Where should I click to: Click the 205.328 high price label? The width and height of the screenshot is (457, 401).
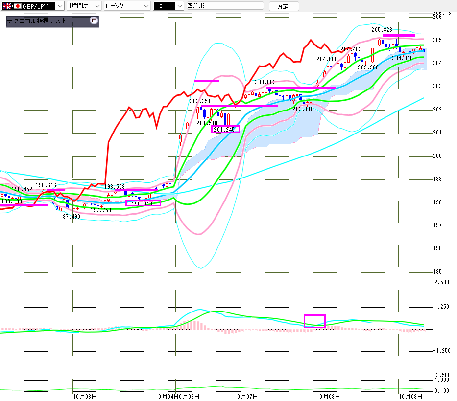[382, 30]
